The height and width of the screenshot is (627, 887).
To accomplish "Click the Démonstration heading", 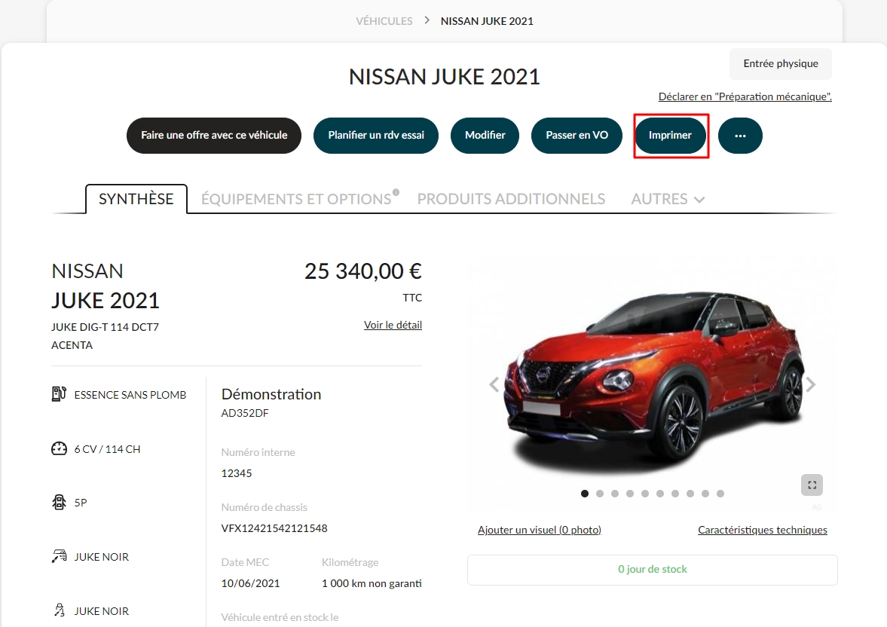I will 271,394.
